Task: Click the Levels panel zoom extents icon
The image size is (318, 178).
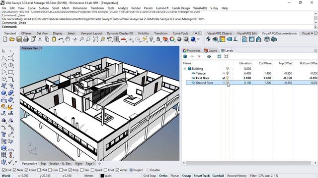Action: [x=227, y=56]
